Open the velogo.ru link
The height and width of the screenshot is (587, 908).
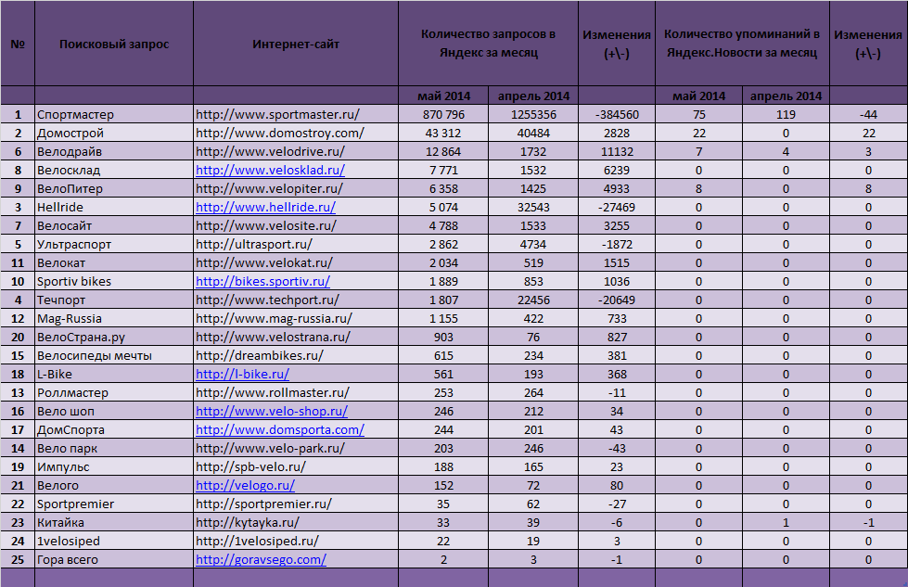point(245,486)
